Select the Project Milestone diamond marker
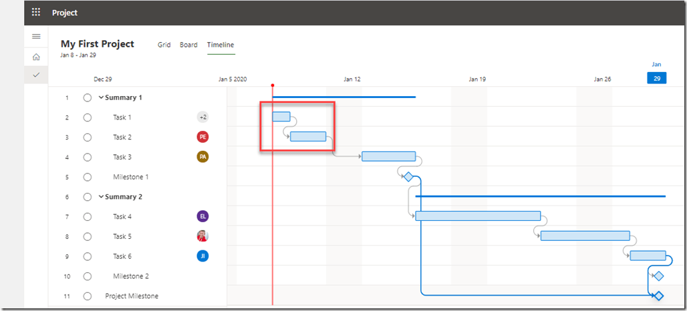This screenshot has width=687, height=311. 658,296
